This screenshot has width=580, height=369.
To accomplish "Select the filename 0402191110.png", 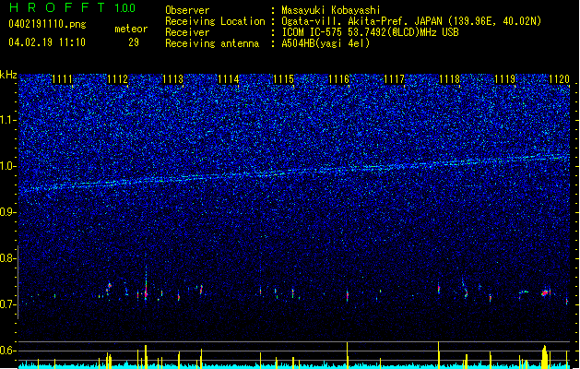I will pyautogui.click(x=47, y=24).
